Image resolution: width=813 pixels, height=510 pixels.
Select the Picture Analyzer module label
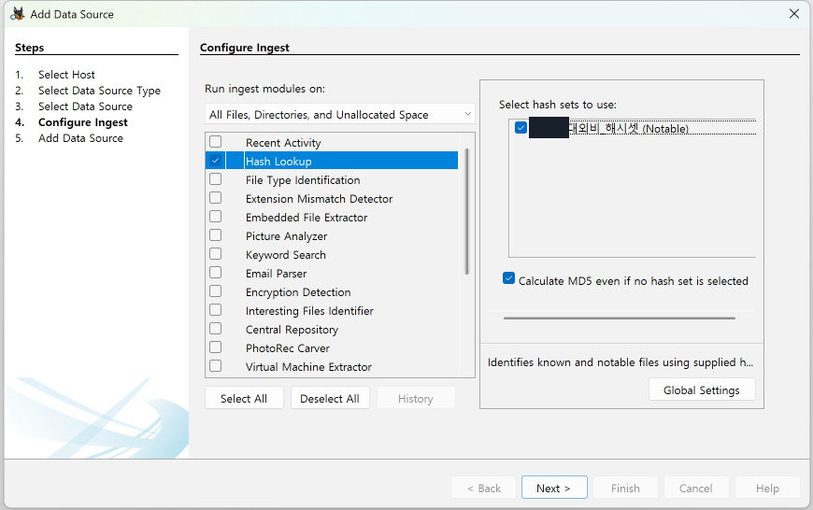(x=286, y=235)
